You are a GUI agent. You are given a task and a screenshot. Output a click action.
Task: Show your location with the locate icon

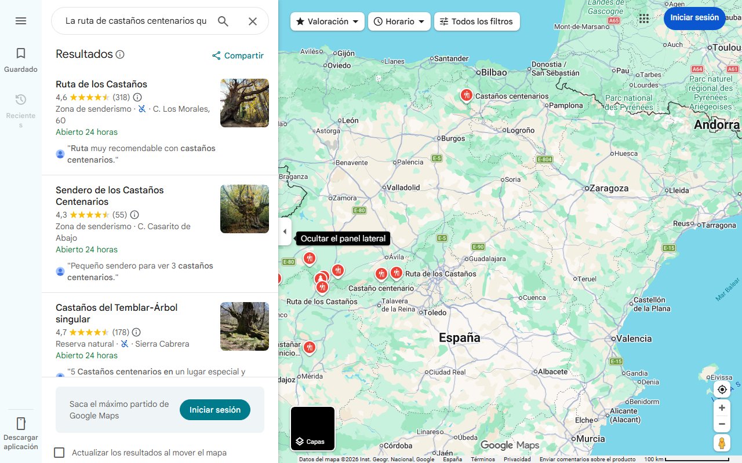pyautogui.click(x=722, y=389)
